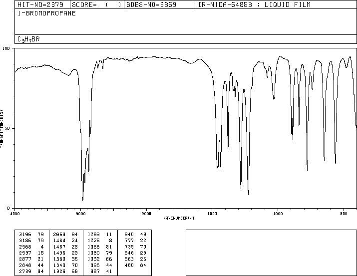Click the 739 peak table entry
Viewport: 357px width, 276px height.
[x=135, y=247]
